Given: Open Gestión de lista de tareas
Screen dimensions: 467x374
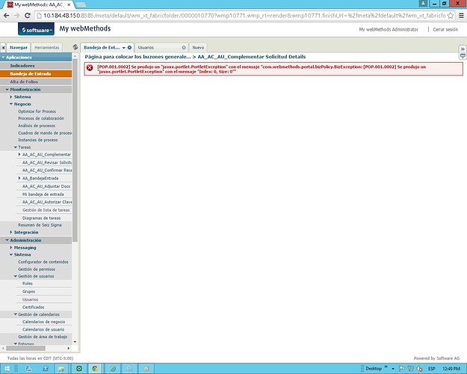Looking at the screenshot, I should tap(46, 210).
